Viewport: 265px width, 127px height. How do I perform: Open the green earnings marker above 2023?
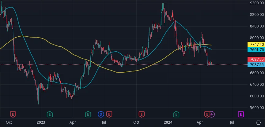coord(49,114)
